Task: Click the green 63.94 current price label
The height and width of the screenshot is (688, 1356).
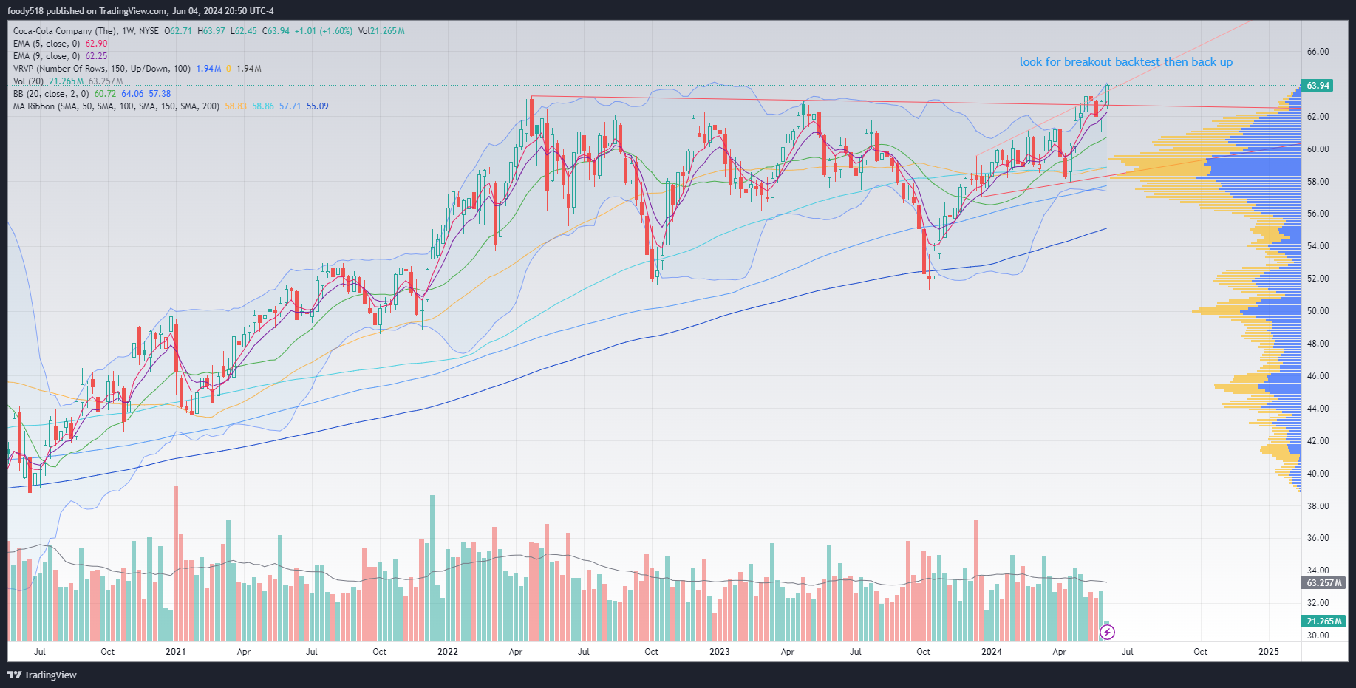Action: click(x=1318, y=86)
